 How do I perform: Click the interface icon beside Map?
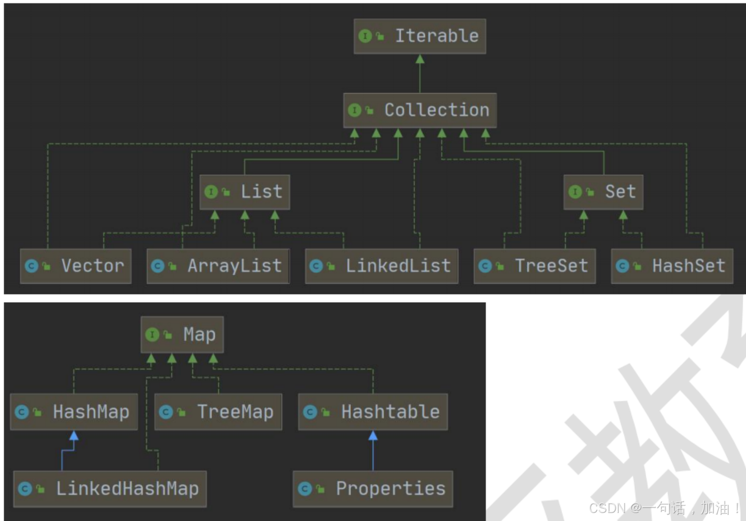(x=152, y=335)
